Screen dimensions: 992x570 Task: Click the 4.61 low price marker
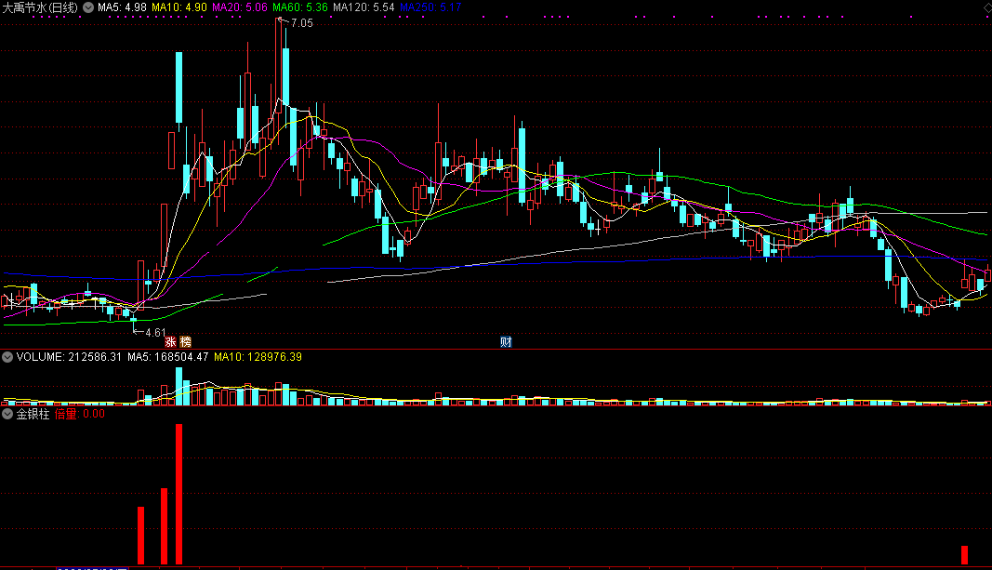(155, 332)
